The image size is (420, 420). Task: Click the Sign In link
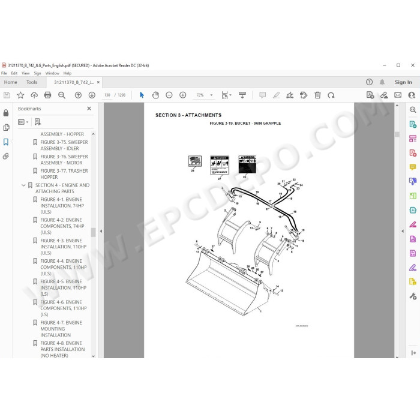pos(403,82)
